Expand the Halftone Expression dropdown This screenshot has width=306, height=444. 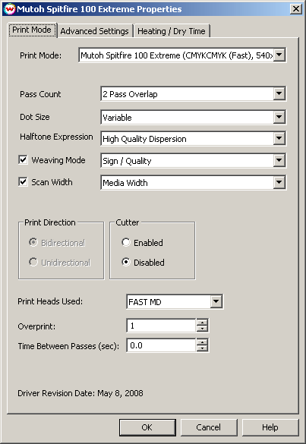279,138
